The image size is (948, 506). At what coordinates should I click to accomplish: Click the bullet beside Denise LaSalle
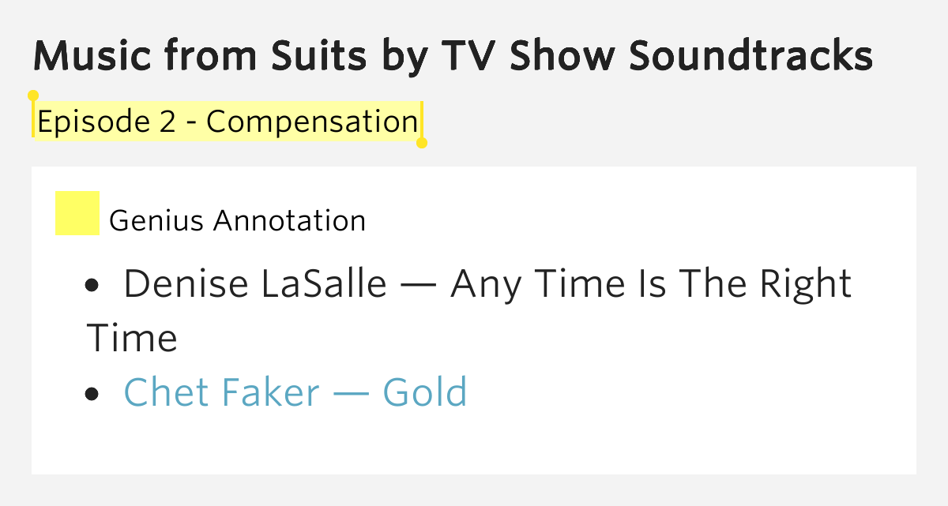click(x=92, y=286)
